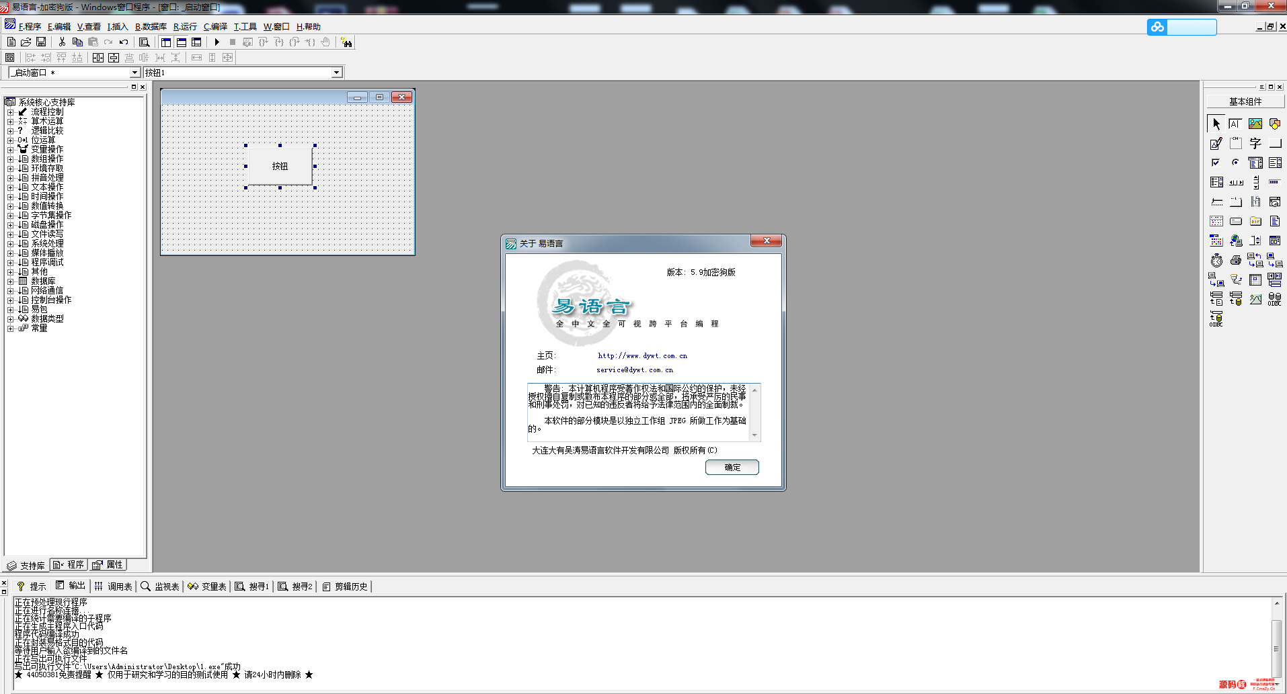Toggle the left work panel view icon
This screenshot has width=1287, height=694.
[x=166, y=42]
